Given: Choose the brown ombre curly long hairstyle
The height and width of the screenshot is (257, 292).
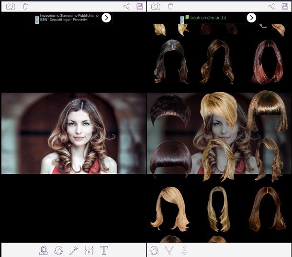Looking at the screenshot, I should click(217, 61).
